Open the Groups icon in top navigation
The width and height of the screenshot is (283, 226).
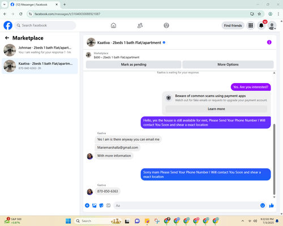click(x=166, y=25)
